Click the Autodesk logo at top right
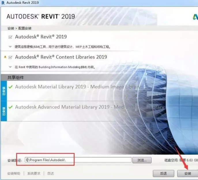Screen dimensions: 198x180 [195, 17]
